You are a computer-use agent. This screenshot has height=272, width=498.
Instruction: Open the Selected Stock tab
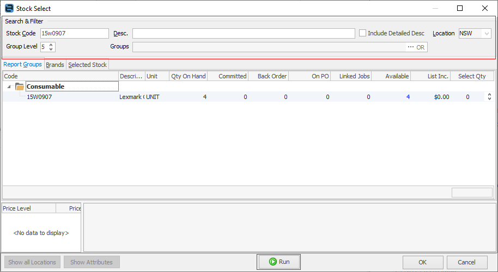pos(87,65)
